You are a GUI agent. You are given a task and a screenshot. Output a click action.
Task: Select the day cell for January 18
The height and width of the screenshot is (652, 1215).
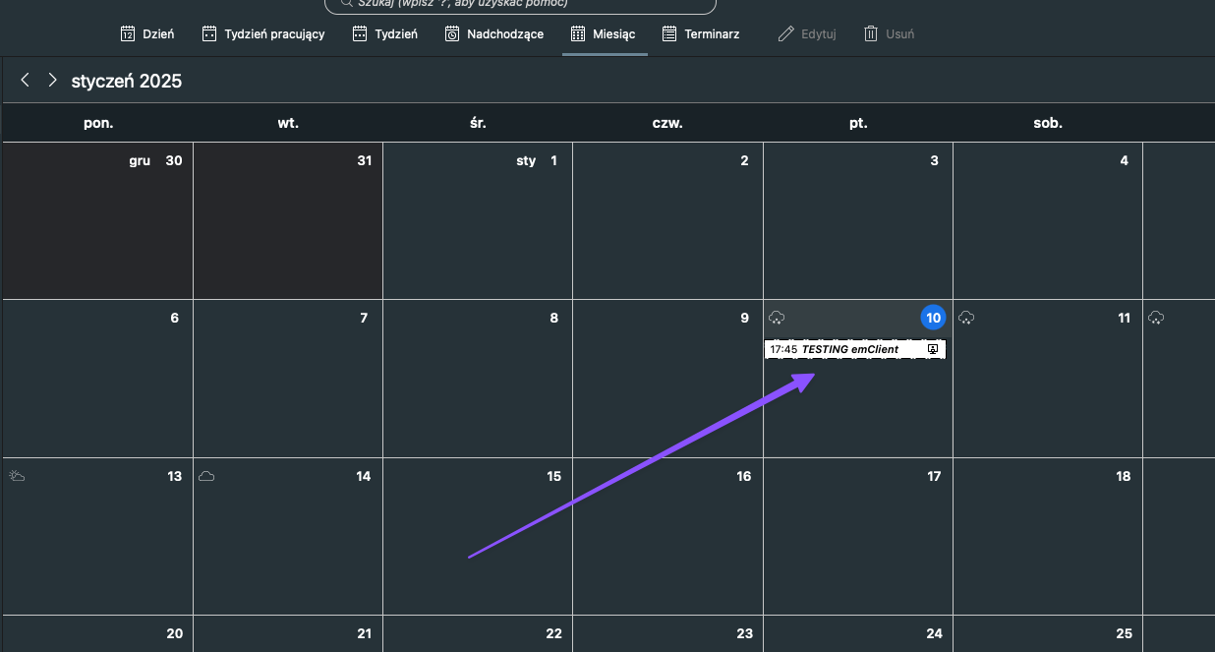click(1048, 537)
